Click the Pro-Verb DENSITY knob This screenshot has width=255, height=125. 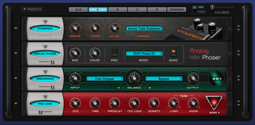tap(154, 103)
